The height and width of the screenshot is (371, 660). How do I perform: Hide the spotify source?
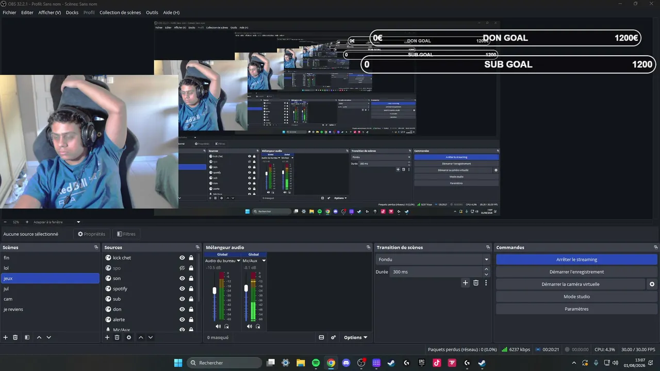point(182,289)
